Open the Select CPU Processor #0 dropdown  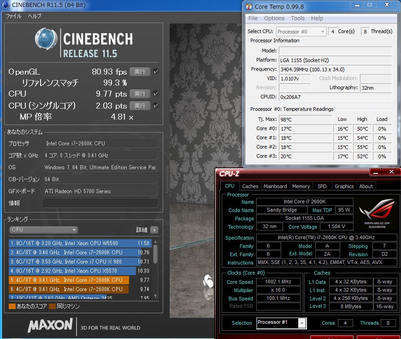[x=301, y=32]
